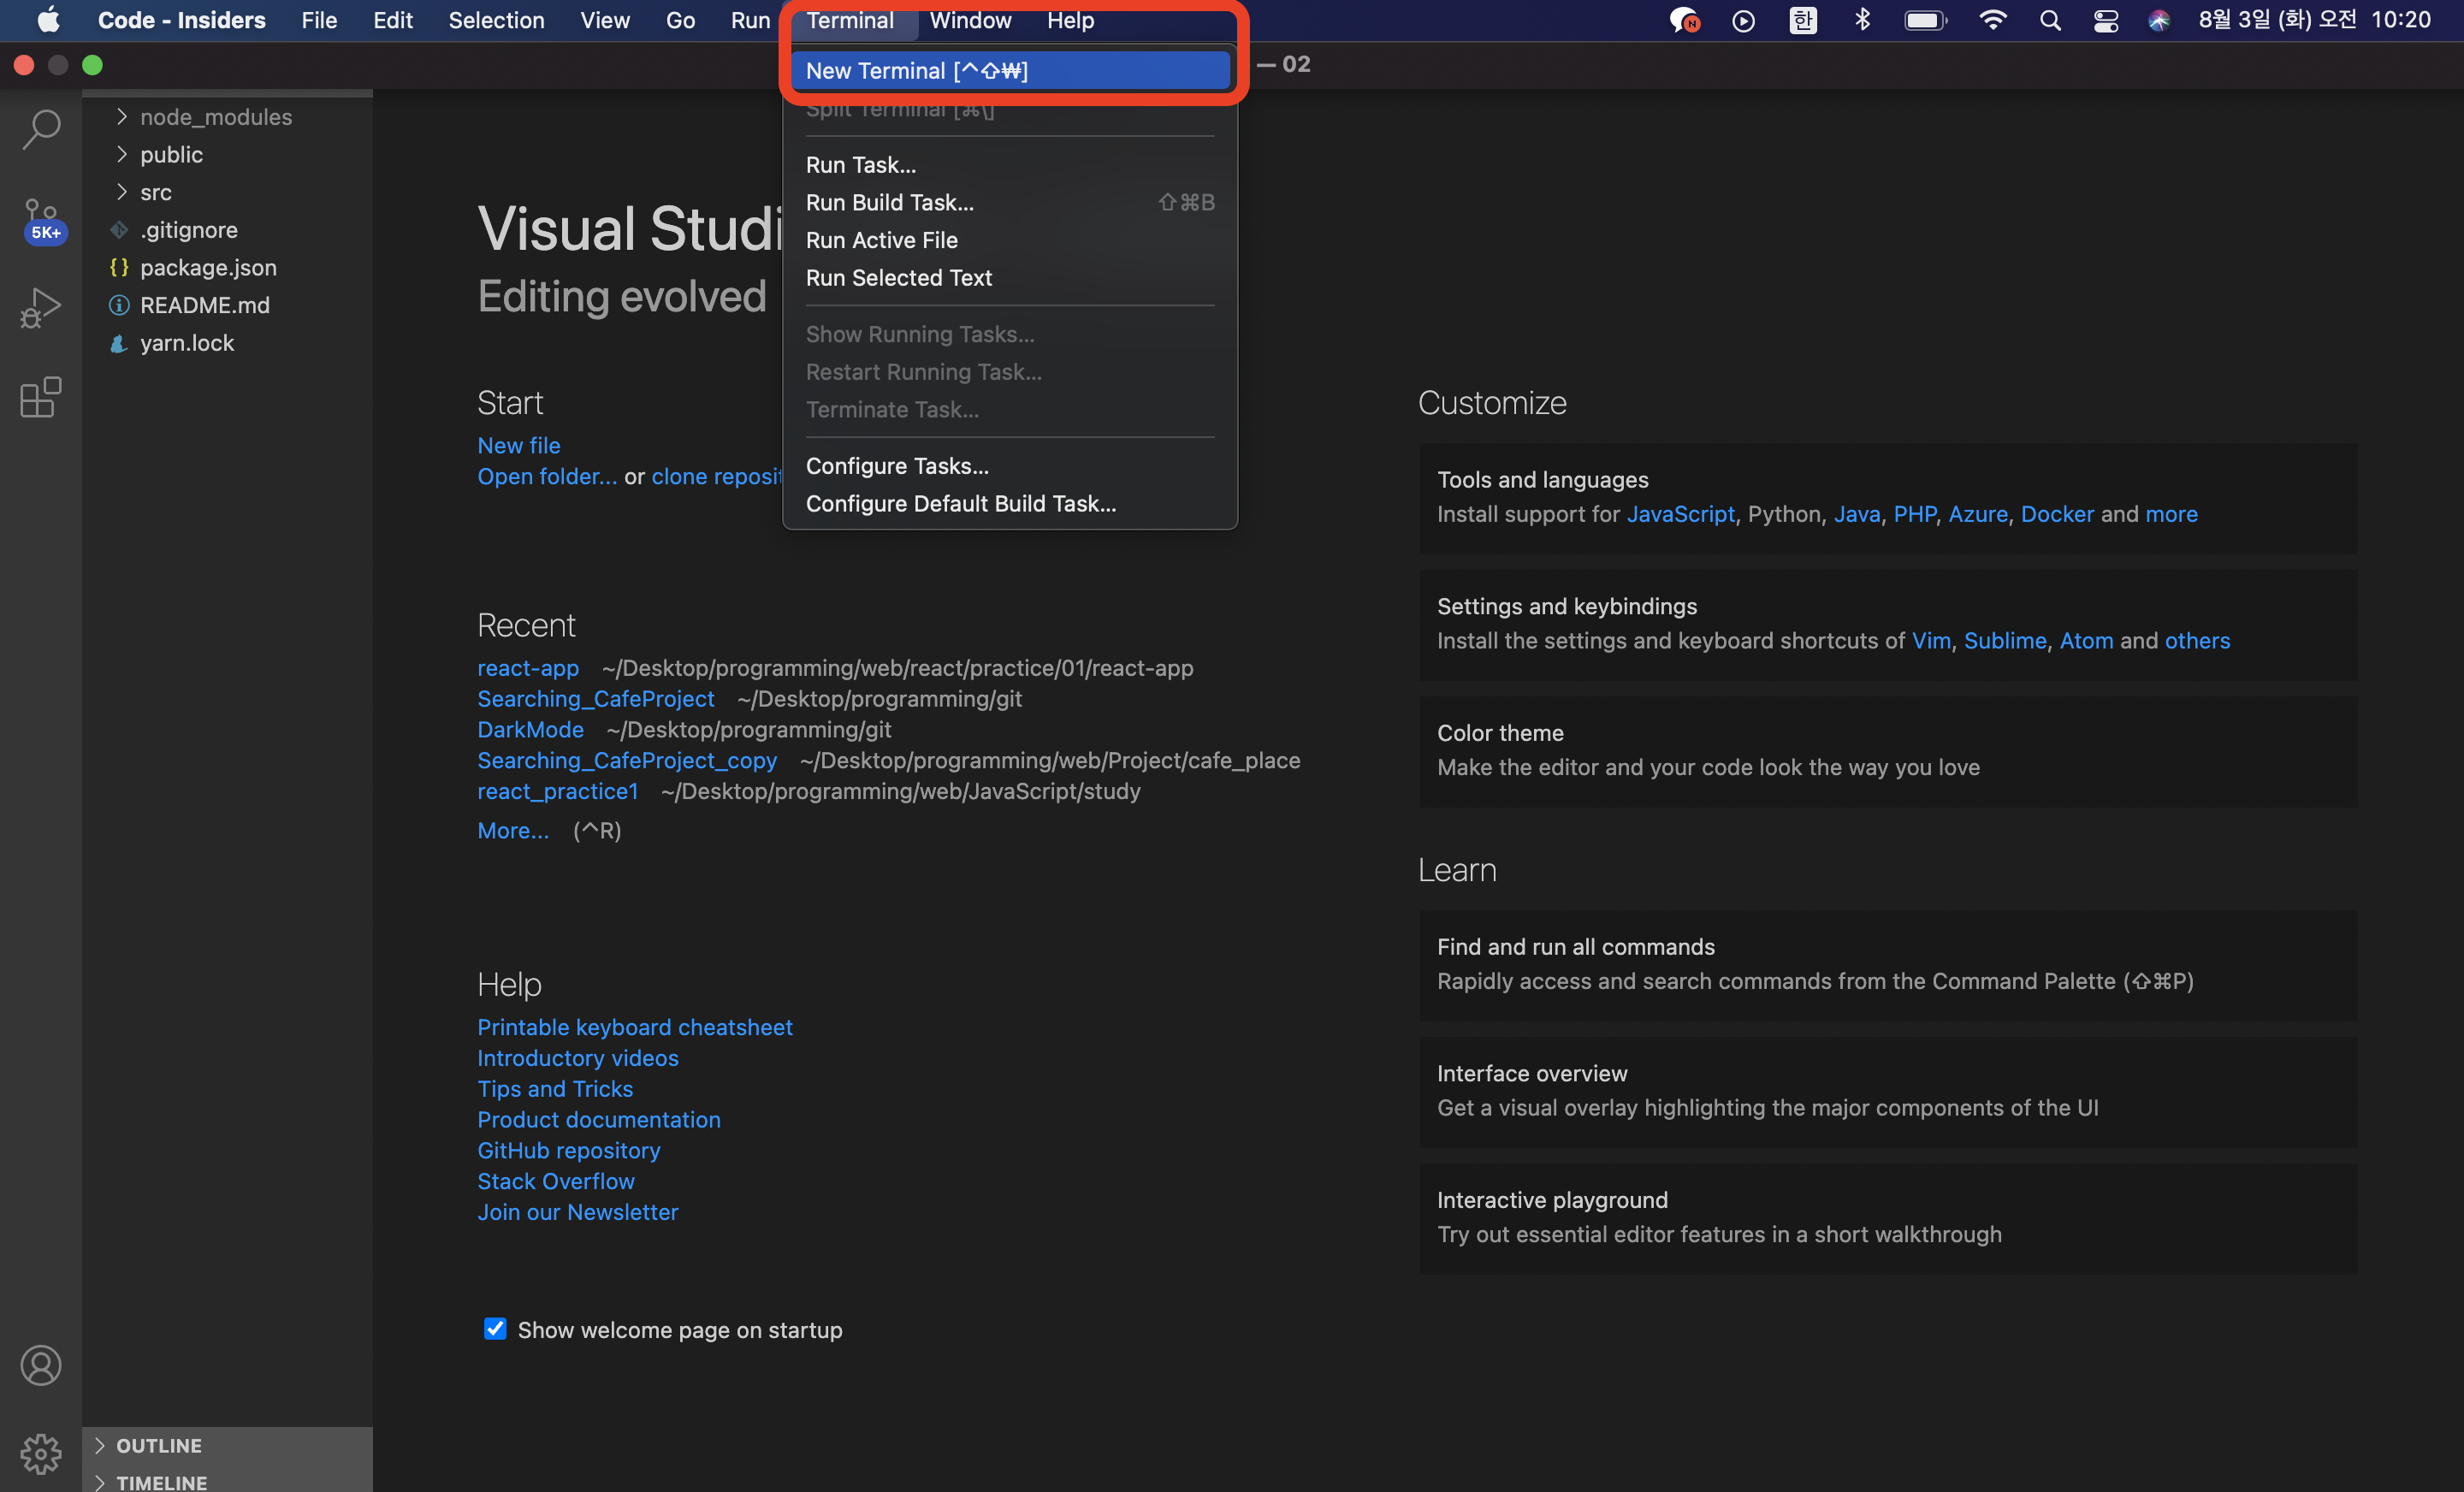
Task: Choose Run Build Task... from menu
Action: click(x=889, y=202)
